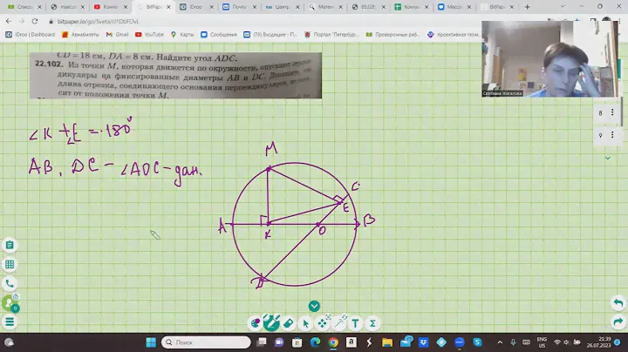Open the Gmail bookmark
Screen dimensions: 628x352
pos(115,35)
